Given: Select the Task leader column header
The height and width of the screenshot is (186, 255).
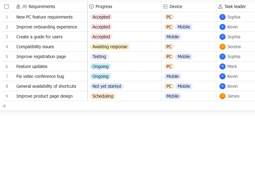Looking at the screenshot, I should tap(236, 6).
